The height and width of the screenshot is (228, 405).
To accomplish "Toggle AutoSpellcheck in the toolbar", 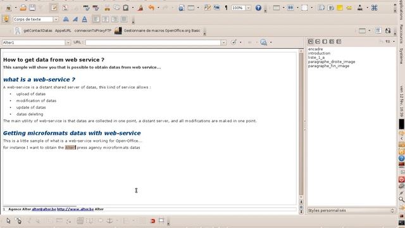I will click(x=96, y=8).
